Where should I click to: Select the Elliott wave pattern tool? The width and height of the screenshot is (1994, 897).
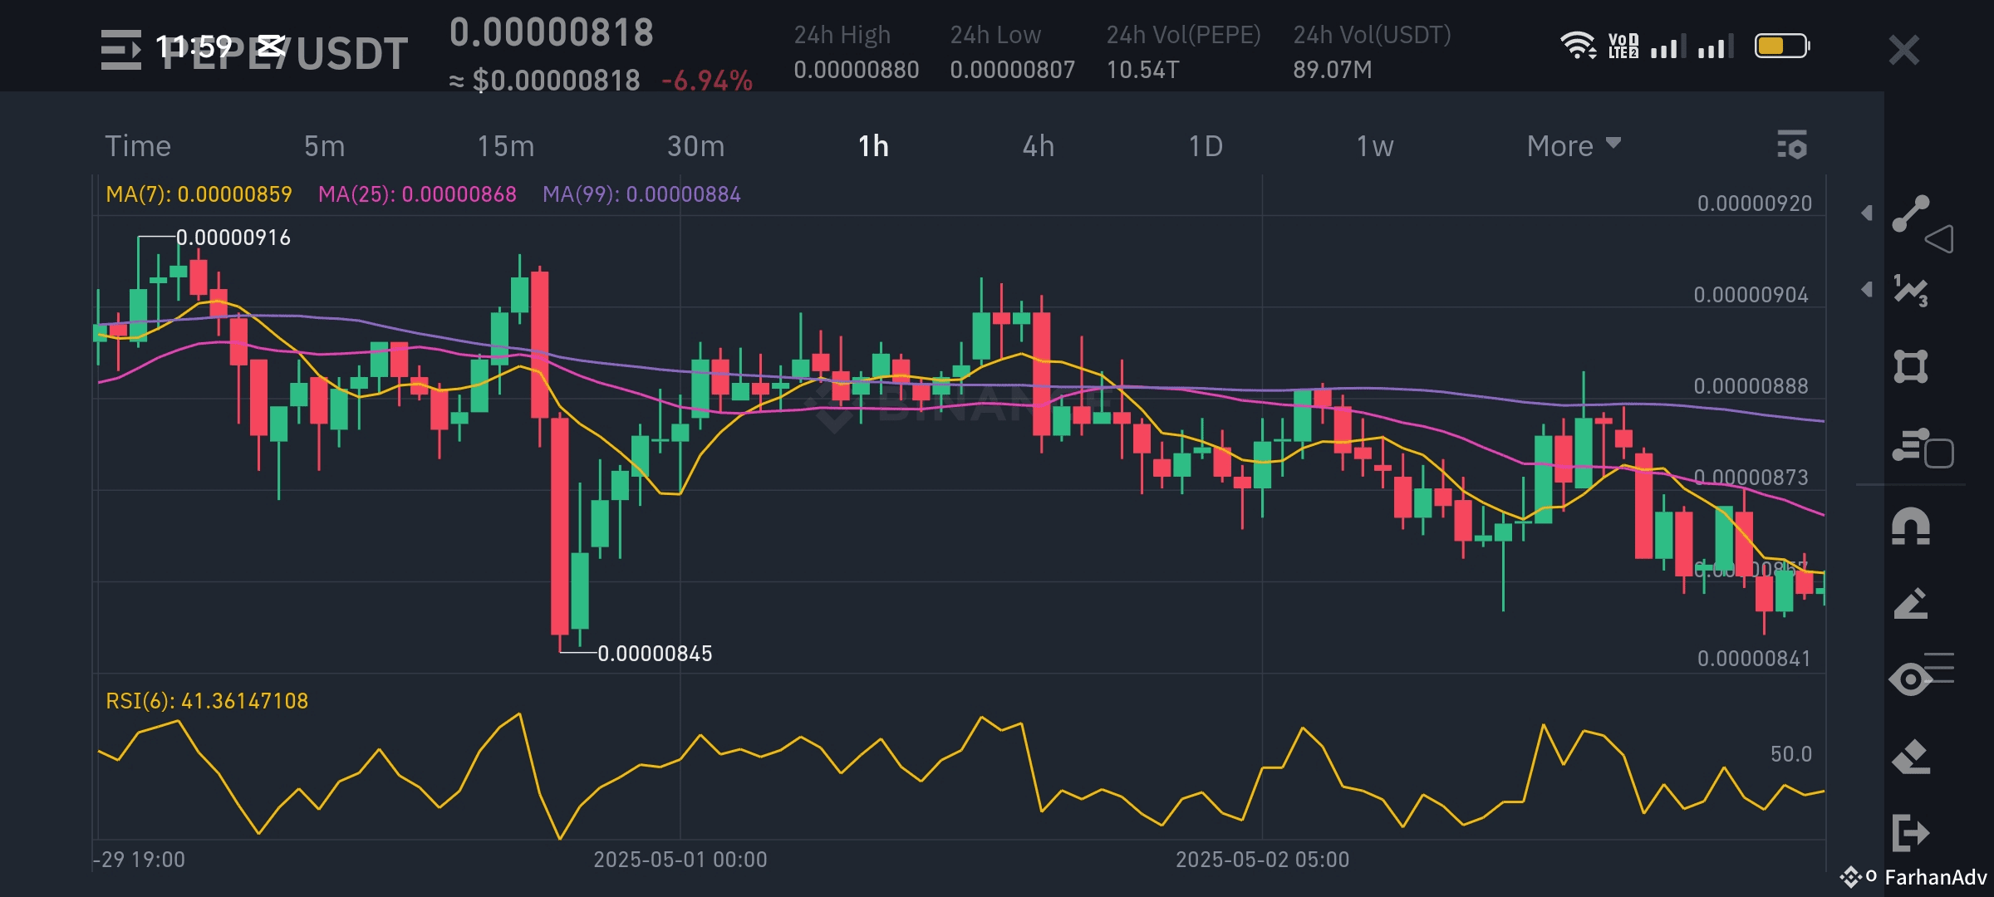1910,290
